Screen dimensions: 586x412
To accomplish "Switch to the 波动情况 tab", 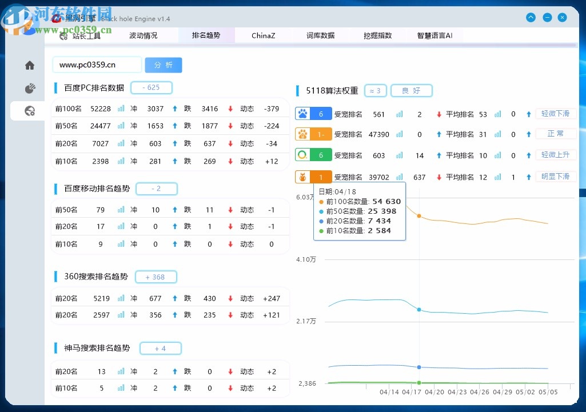I will [x=143, y=35].
